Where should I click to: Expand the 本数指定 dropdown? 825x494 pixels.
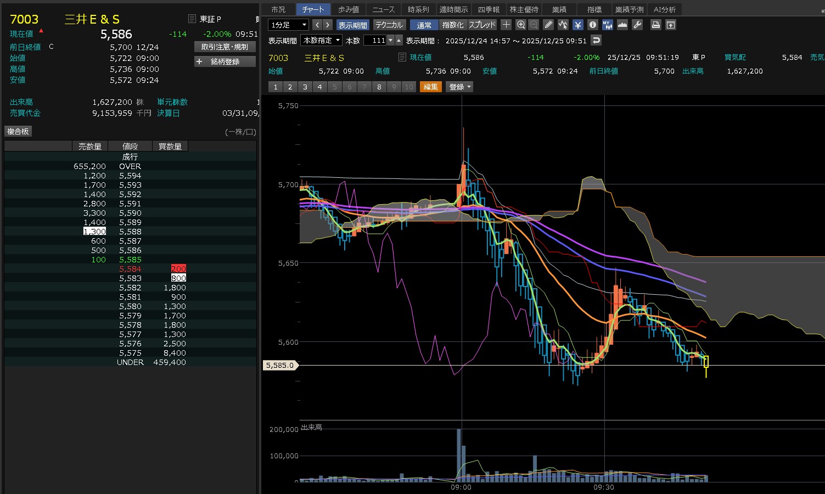[x=321, y=40]
